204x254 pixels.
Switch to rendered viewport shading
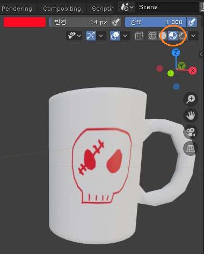click(x=183, y=36)
